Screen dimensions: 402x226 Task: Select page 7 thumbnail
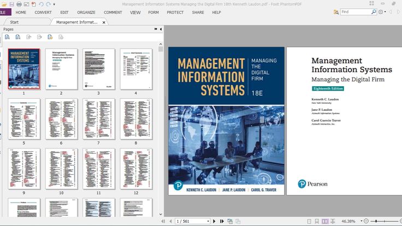[99, 119]
